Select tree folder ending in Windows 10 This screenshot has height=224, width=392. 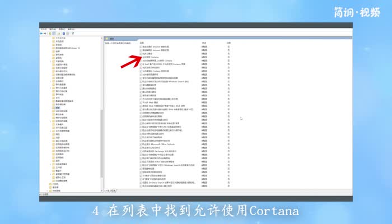coord(68,48)
